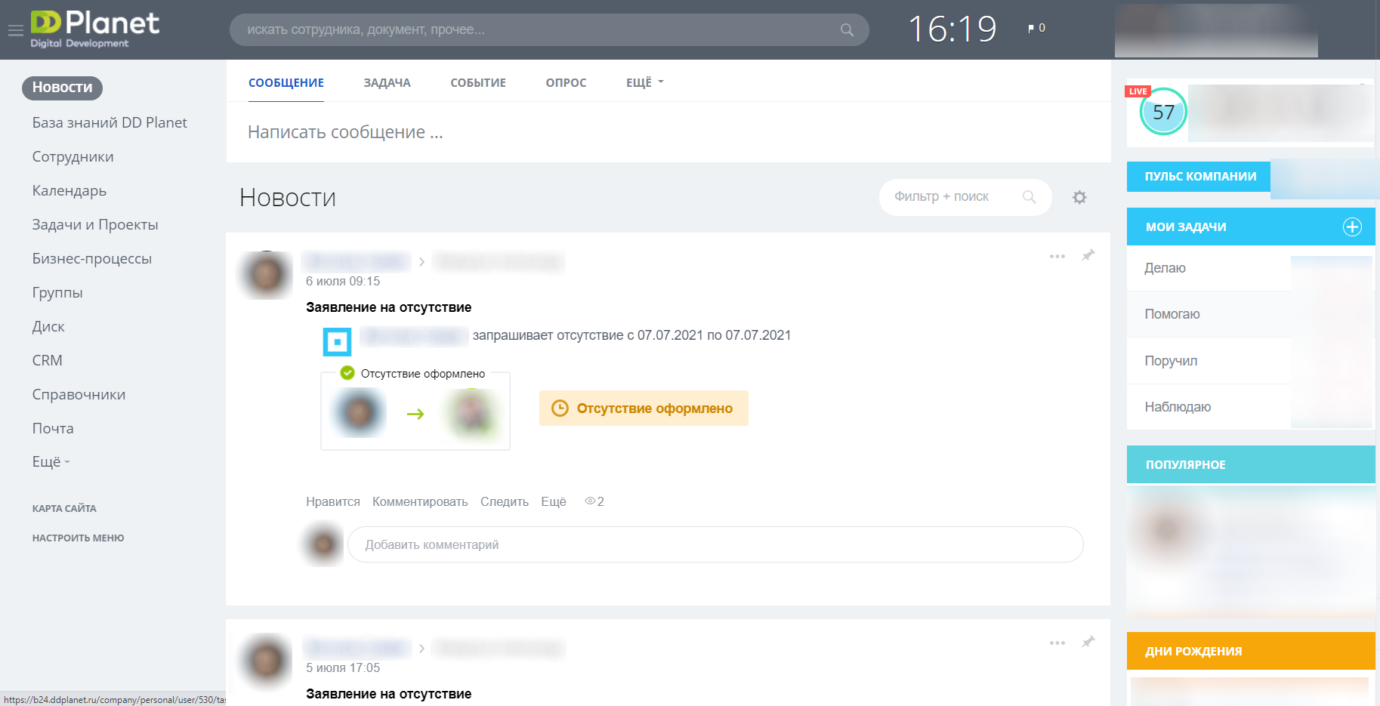
Task: Pin the 6 июля 09:15 post
Action: click(x=1088, y=255)
